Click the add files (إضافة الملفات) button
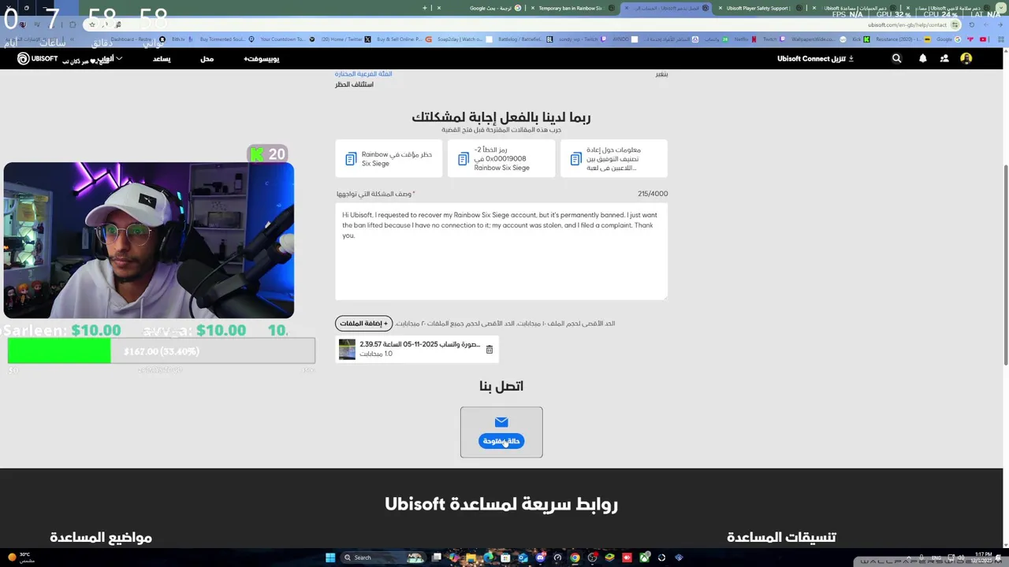The height and width of the screenshot is (567, 1009). 363,324
